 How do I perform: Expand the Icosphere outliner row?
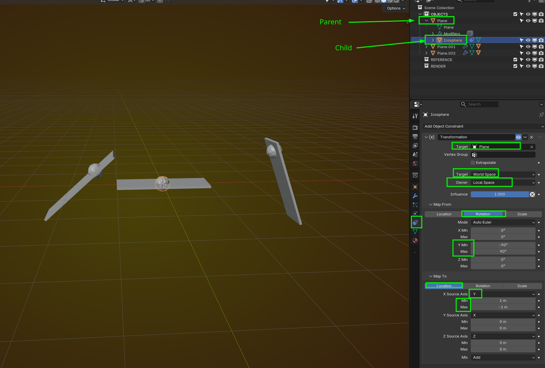pyautogui.click(x=433, y=40)
